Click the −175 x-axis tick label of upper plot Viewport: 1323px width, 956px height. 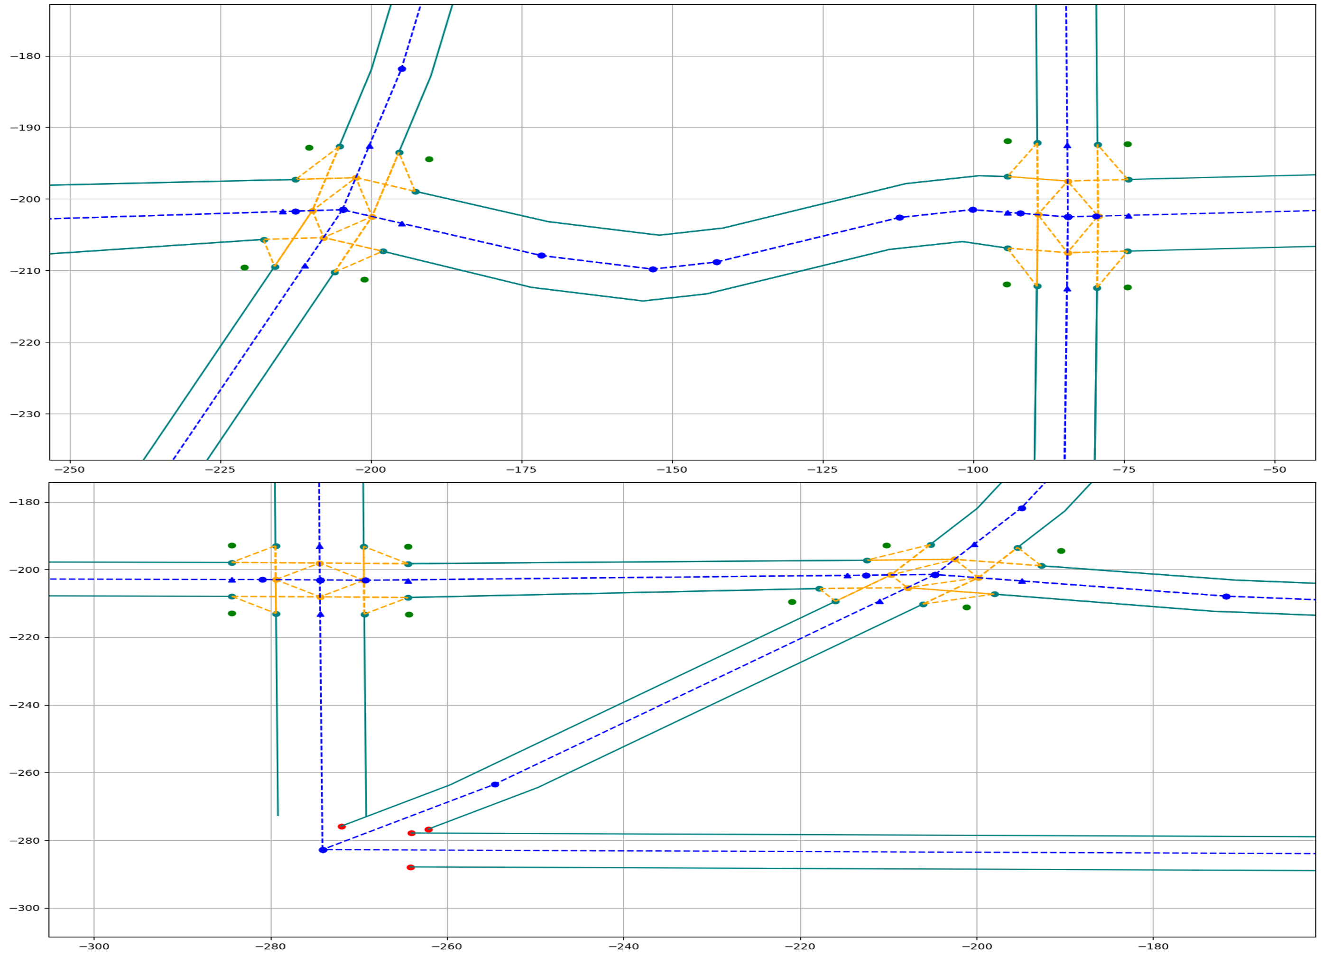pyautogui.click(x=521, y=469)
